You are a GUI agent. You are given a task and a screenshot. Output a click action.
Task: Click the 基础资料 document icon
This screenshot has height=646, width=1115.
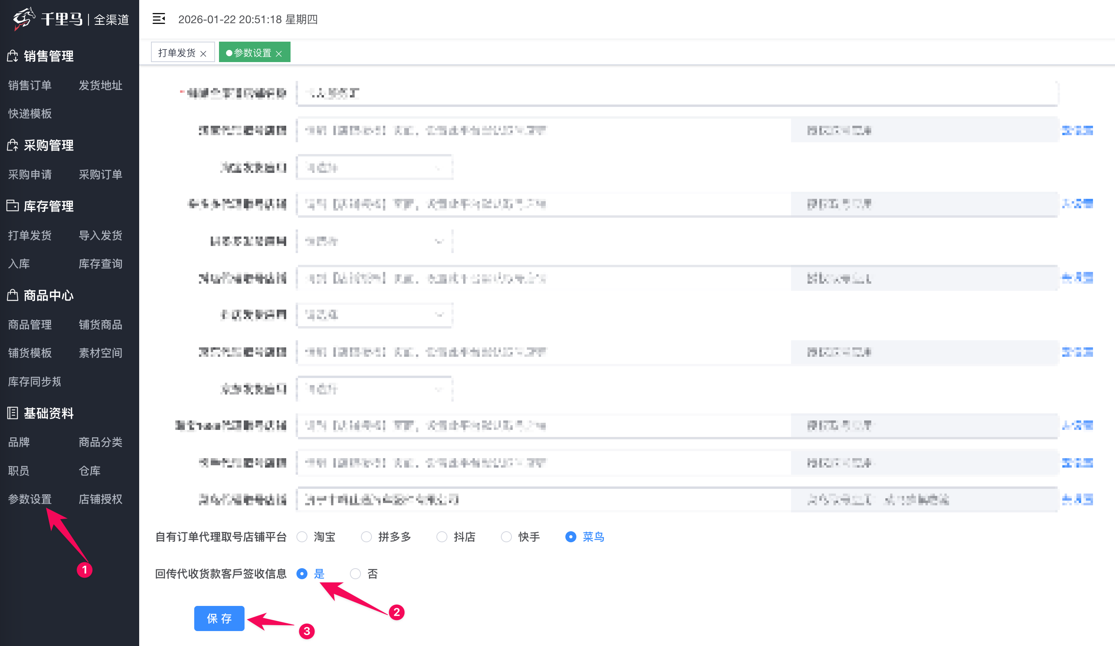pyautogui.click(x=13, y=413)
